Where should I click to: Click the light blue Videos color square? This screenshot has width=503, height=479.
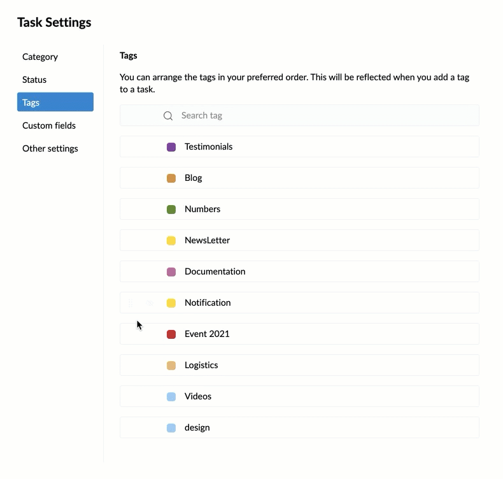point(171,397)
